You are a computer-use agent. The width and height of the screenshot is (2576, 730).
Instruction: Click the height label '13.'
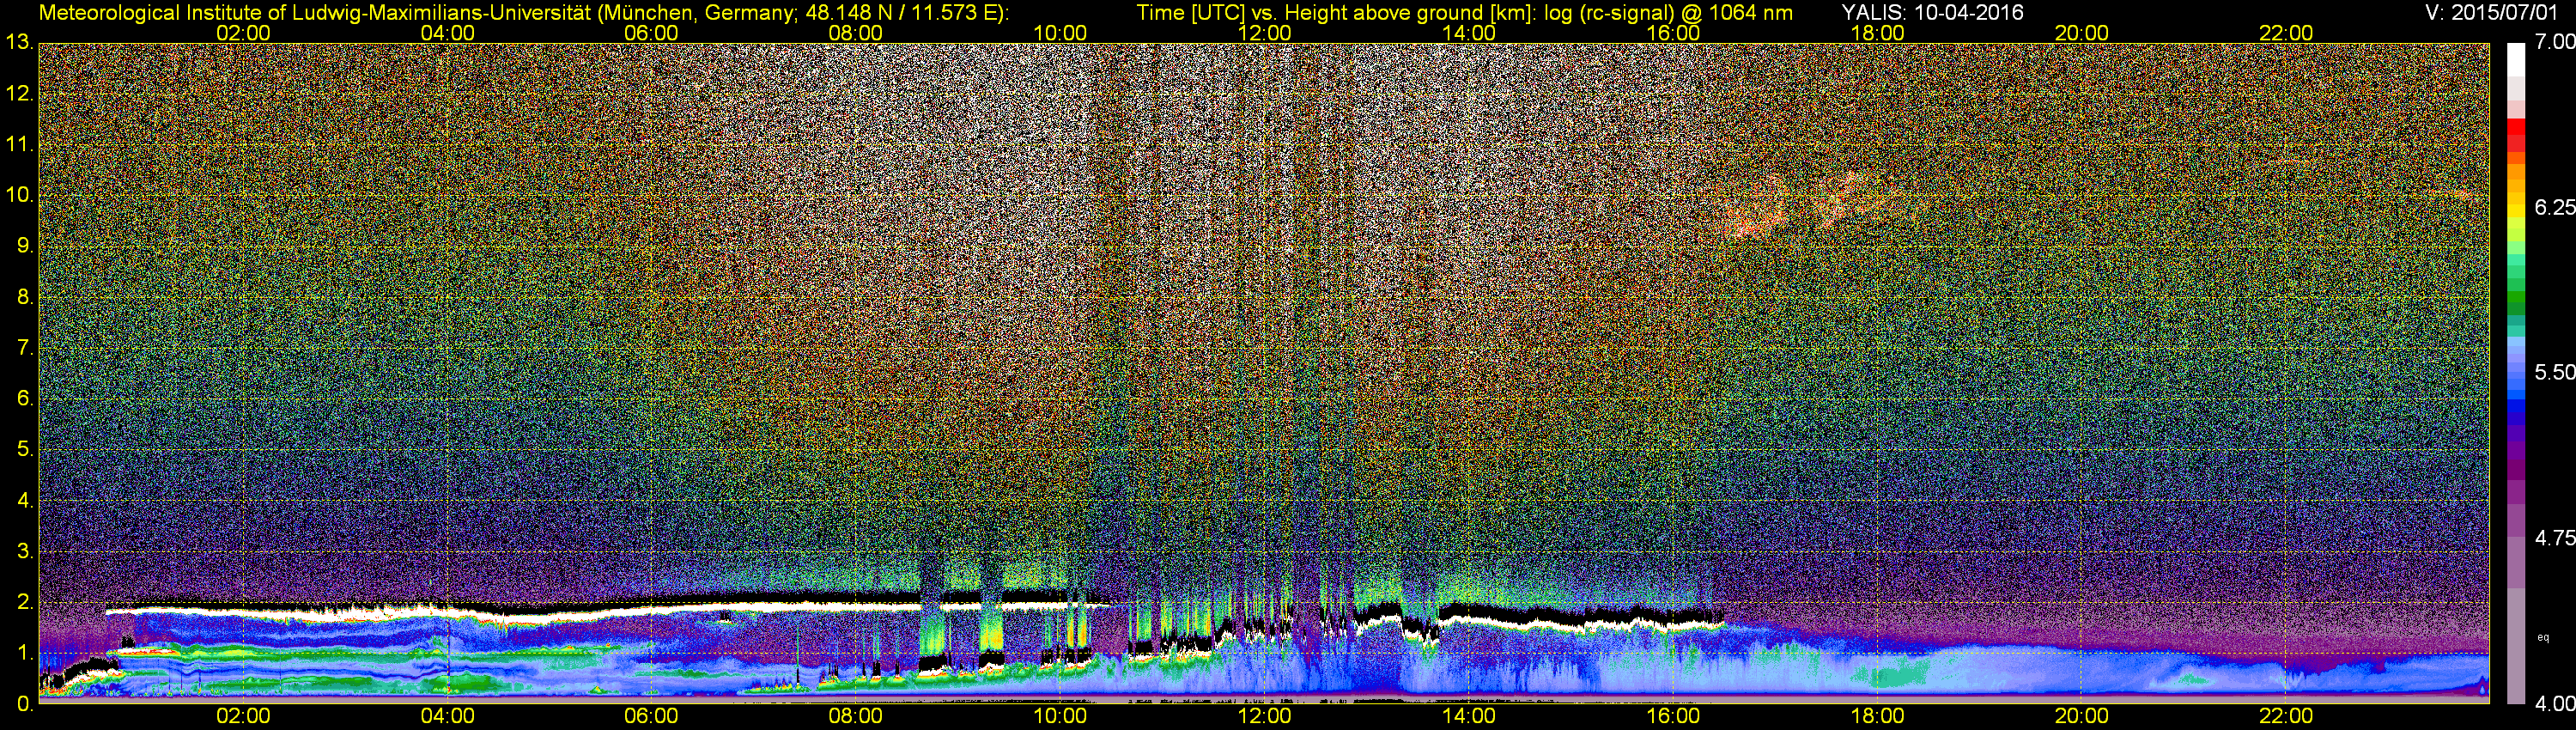point(19,42)
